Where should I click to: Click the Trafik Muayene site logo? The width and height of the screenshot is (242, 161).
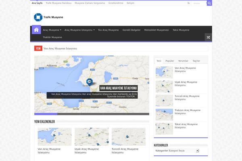[x=48, y=17]
